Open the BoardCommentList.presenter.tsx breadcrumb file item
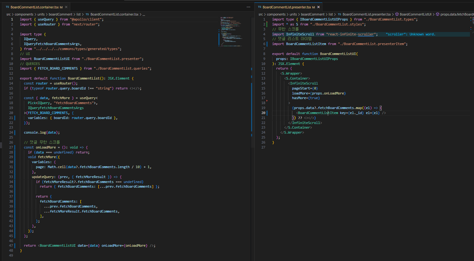This screenshot has height=261, width=474. pyautogui.click(x=364, y=14)
